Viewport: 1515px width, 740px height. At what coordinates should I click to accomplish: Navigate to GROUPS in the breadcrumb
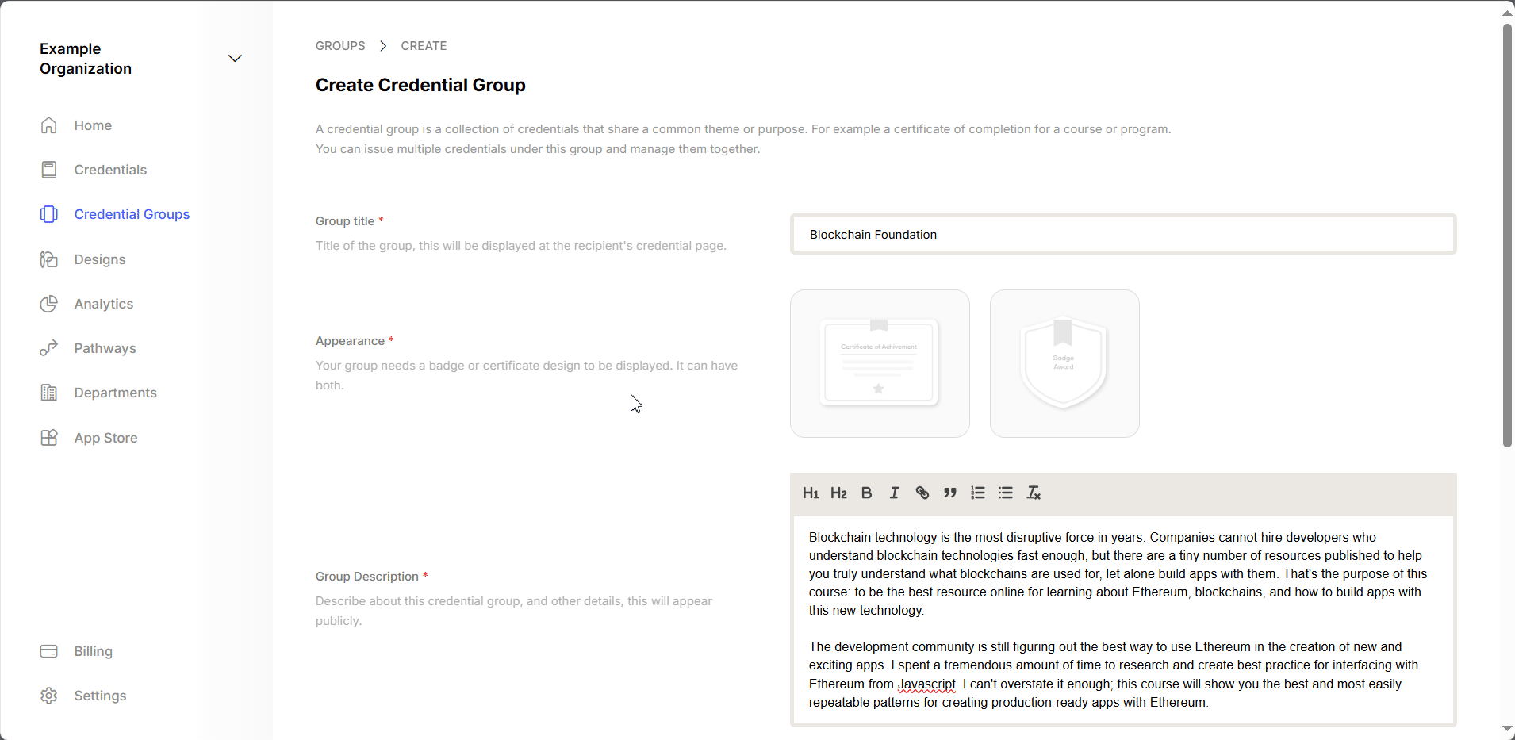[x=339, y=45]
